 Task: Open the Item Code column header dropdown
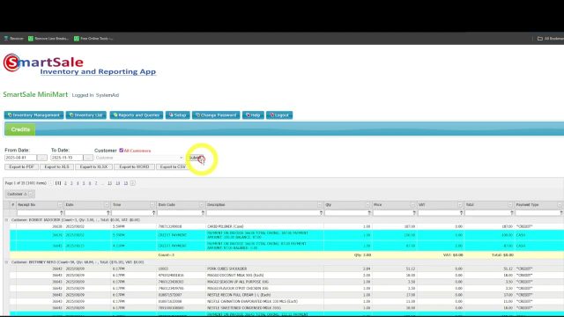pyautogui.click(x=201, y=205)
